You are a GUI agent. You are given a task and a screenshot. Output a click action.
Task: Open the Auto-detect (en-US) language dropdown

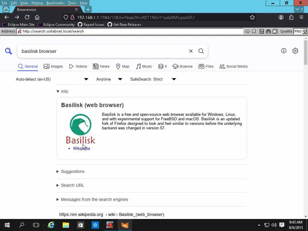click(52, 79)
